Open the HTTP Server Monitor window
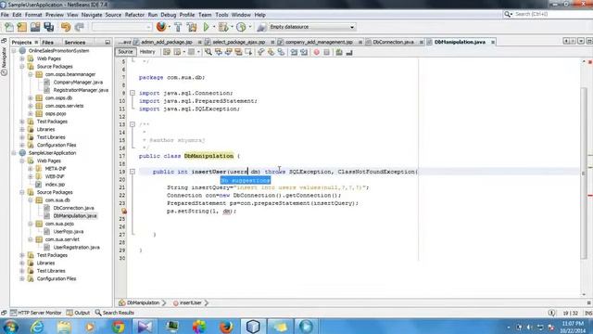The width and height of the screenshot is (593, 334). (36, 313)
